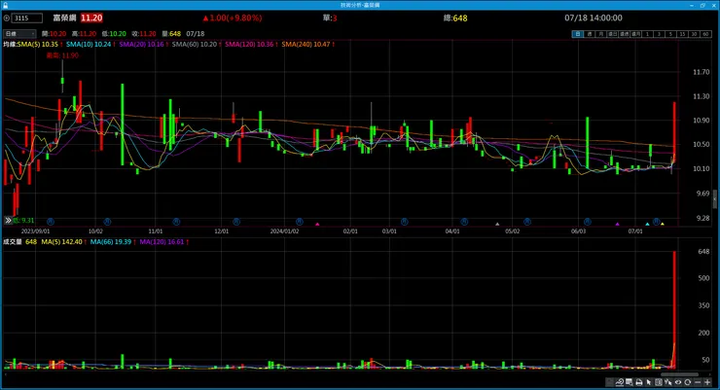Click the 低: 9.31 low label

[x=23, y=220]
